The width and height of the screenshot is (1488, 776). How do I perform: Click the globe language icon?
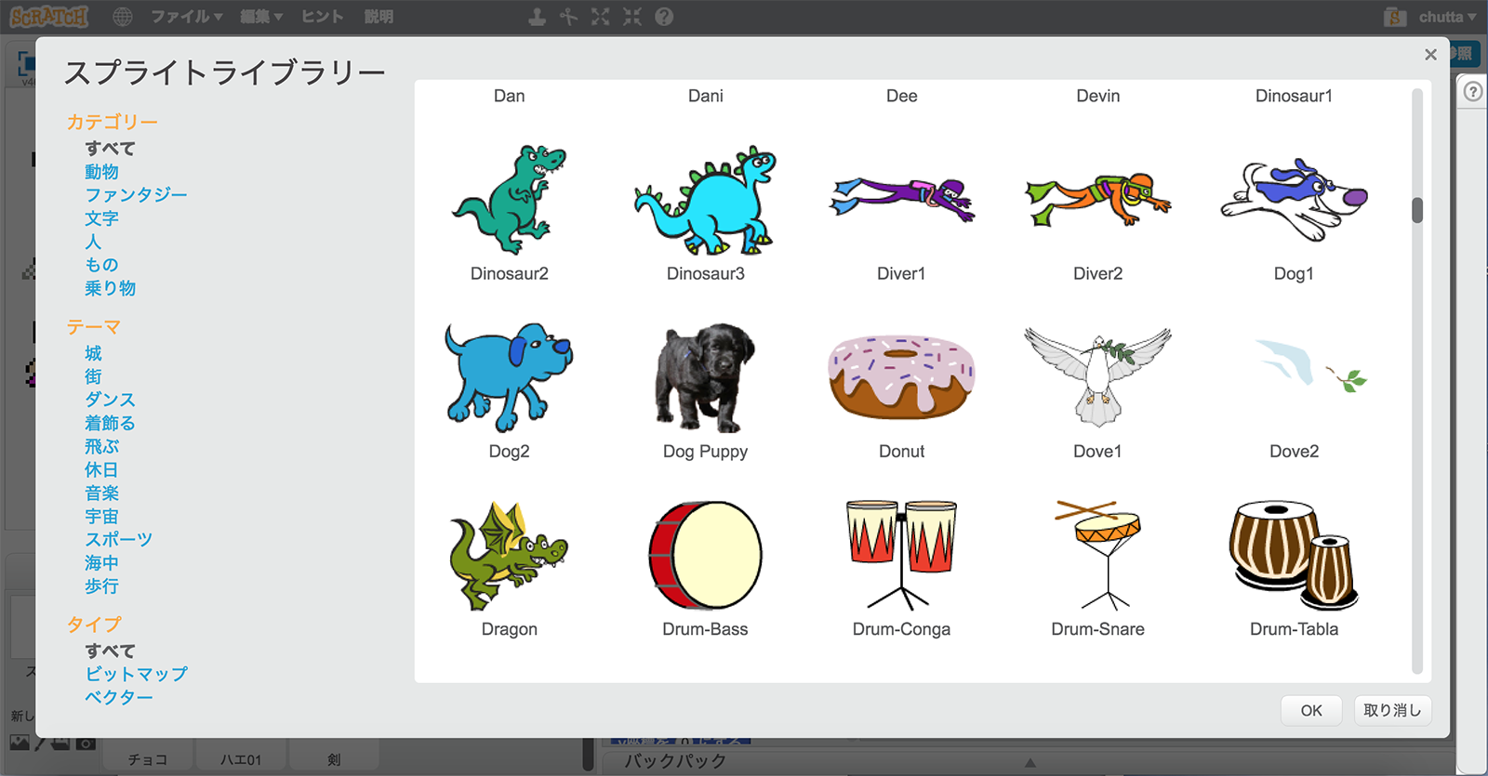(122, 17)
